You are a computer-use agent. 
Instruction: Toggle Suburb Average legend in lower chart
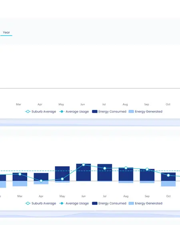tap(40, 203)
